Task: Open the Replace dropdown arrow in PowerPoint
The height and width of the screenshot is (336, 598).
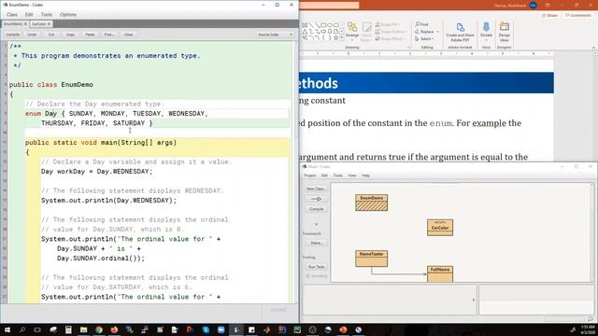Action: 438,32
